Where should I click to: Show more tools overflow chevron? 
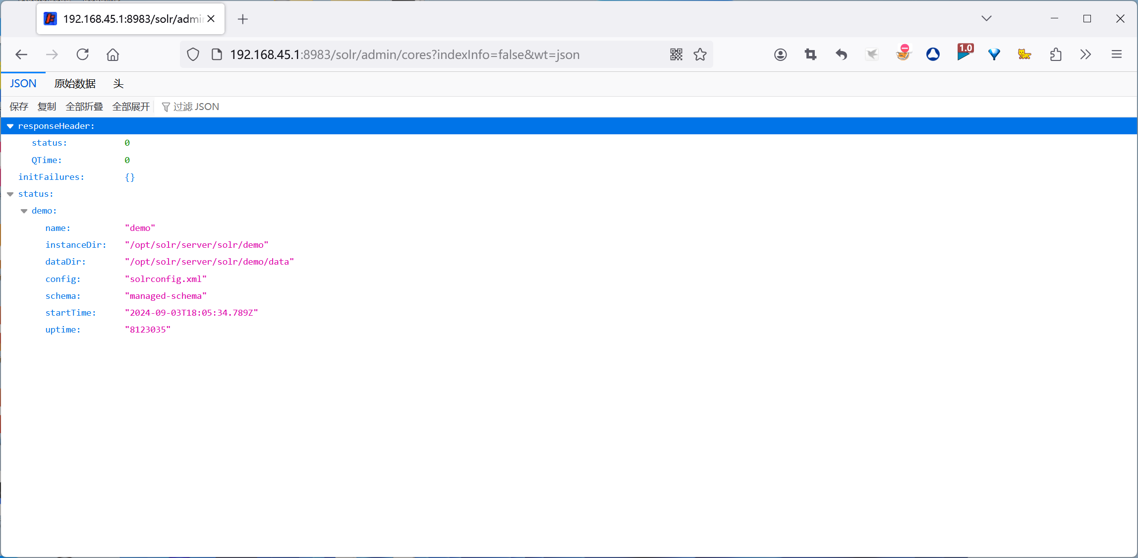click(x=1085, y=55)
